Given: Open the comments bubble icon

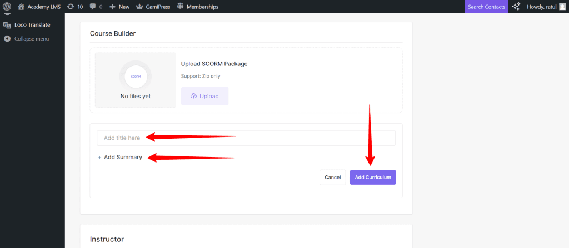Looking at the screenshot, I should coord(92,7).
